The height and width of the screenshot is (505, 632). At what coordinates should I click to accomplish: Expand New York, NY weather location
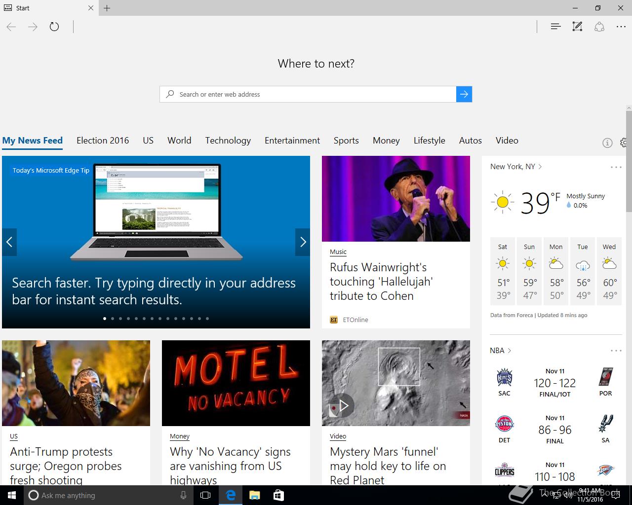click(516, 167)
